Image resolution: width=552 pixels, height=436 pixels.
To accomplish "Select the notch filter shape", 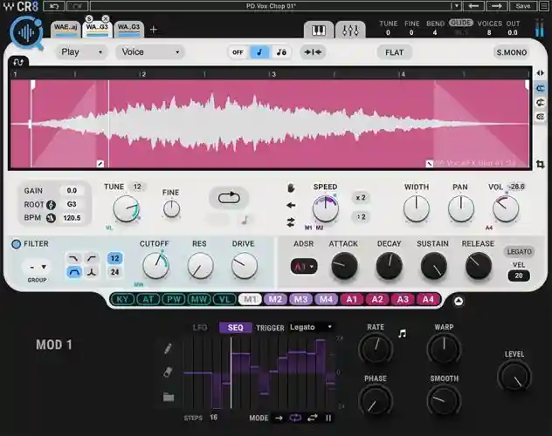I will point(92,272).
